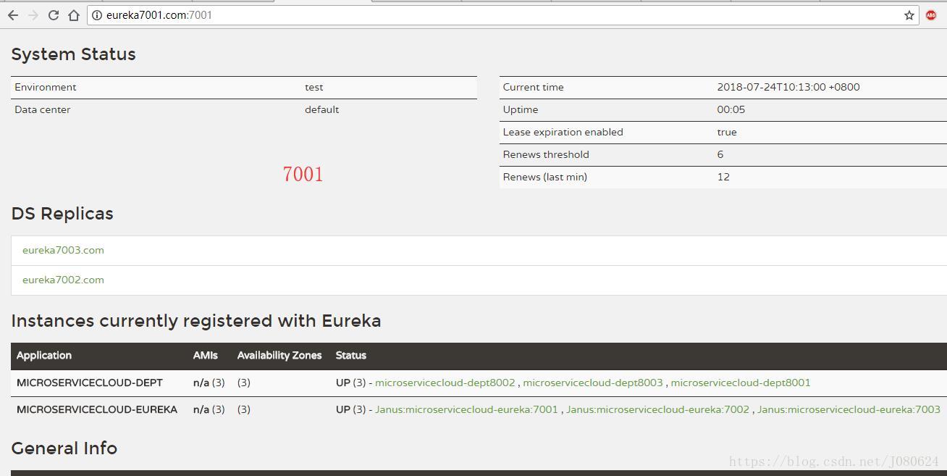The width and height of the screenshot is (947, 476).
Task: Open Janus:microservicecloud-eureka:7002 instance link
Action: pyautogui.click(x=657, y=409)
